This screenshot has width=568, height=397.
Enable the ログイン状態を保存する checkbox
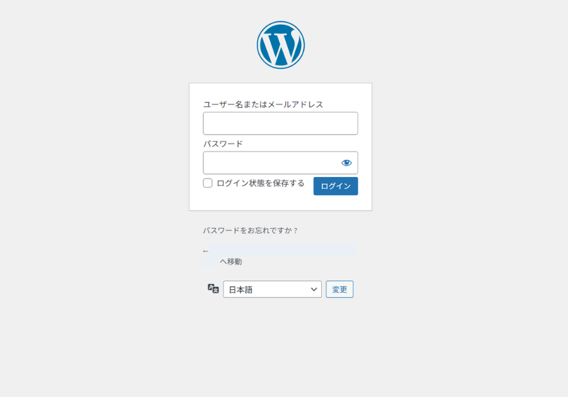[208, 183]
